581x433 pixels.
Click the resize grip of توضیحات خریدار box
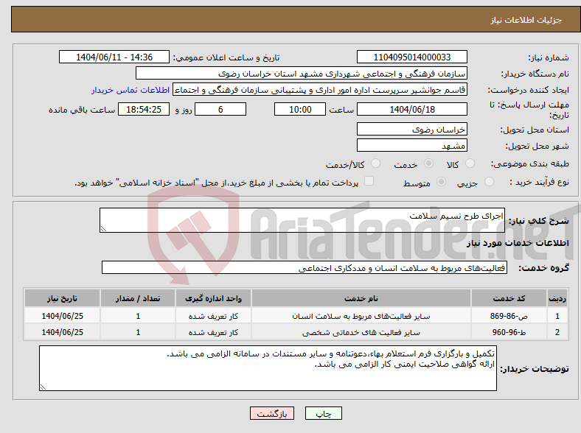(x=43, y=387)
